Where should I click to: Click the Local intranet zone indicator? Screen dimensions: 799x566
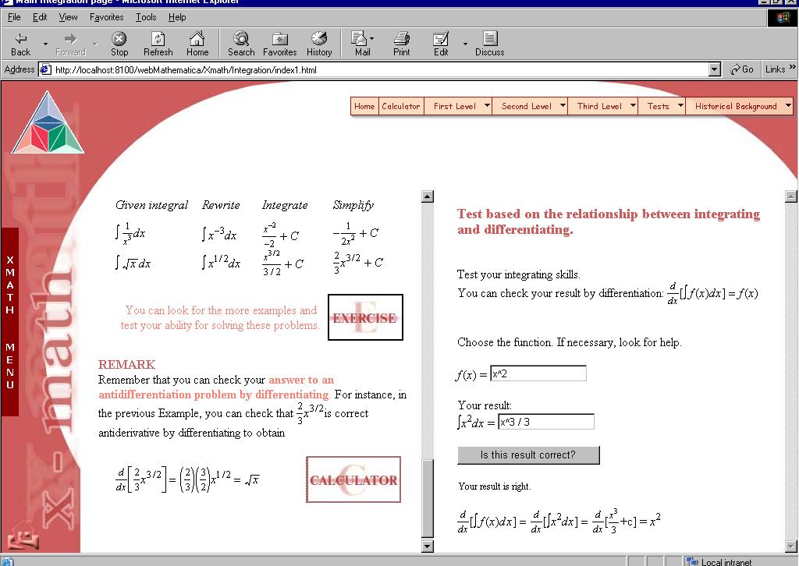[719, 562]
